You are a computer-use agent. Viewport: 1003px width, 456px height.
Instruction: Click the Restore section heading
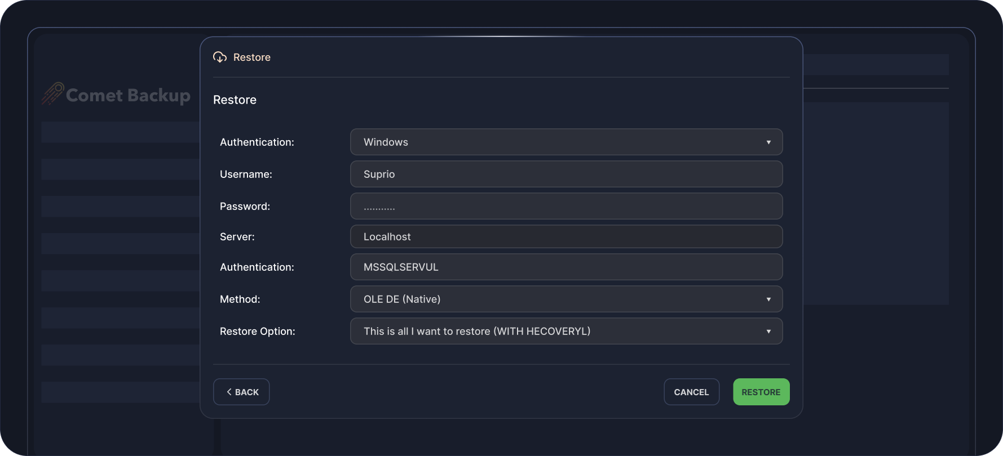235,100
